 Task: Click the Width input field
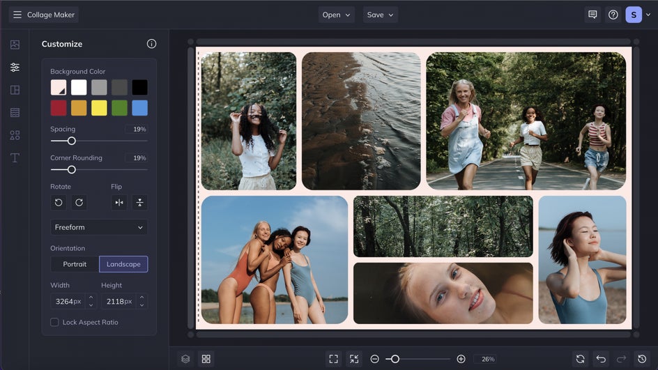click(x=68, y=302)
